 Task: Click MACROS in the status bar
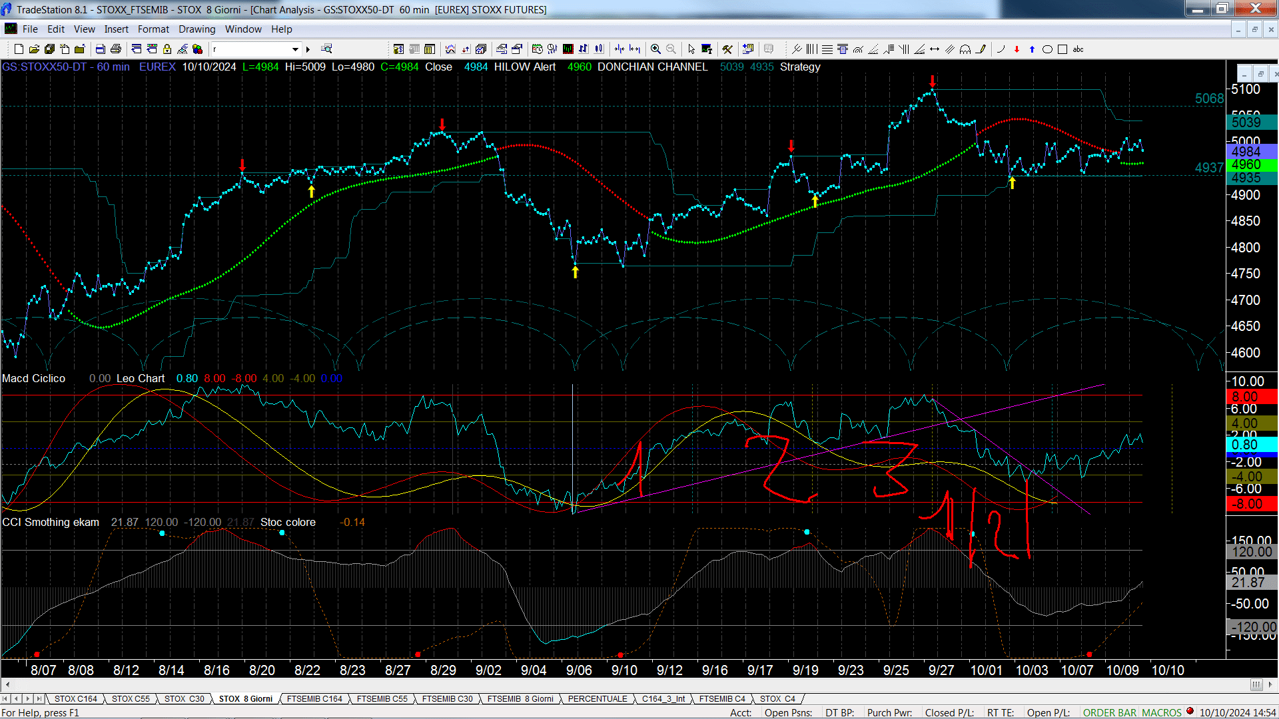coord(1162,712)
